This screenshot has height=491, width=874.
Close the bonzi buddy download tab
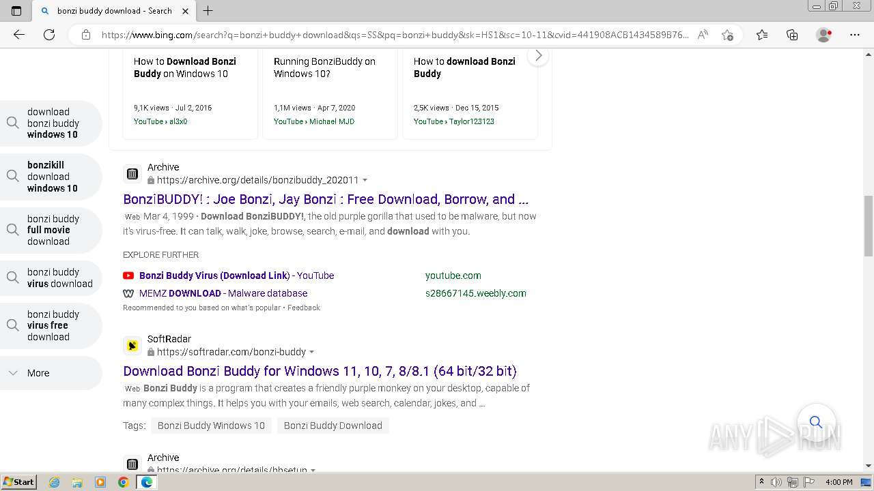click(x=185, y=11)
